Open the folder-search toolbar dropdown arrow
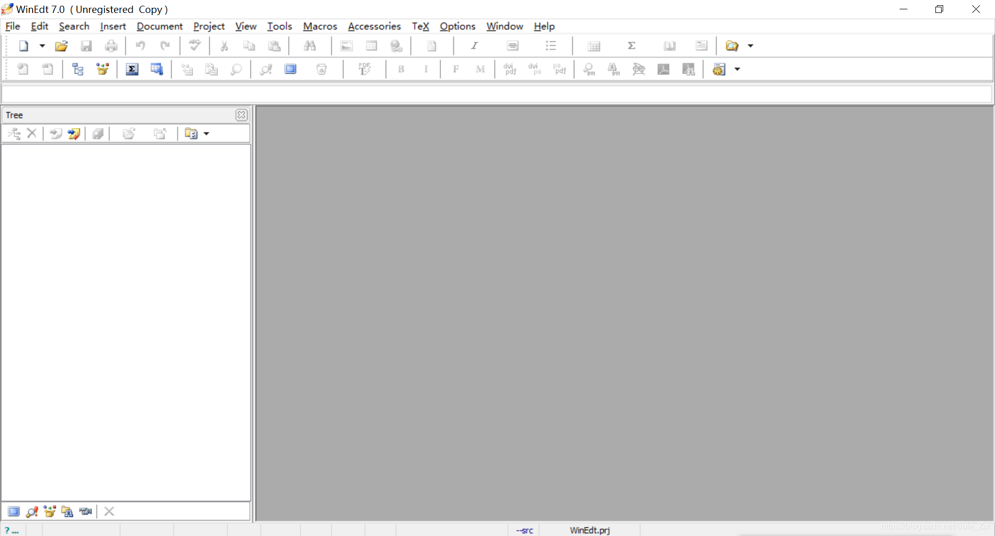 [750, 46]
